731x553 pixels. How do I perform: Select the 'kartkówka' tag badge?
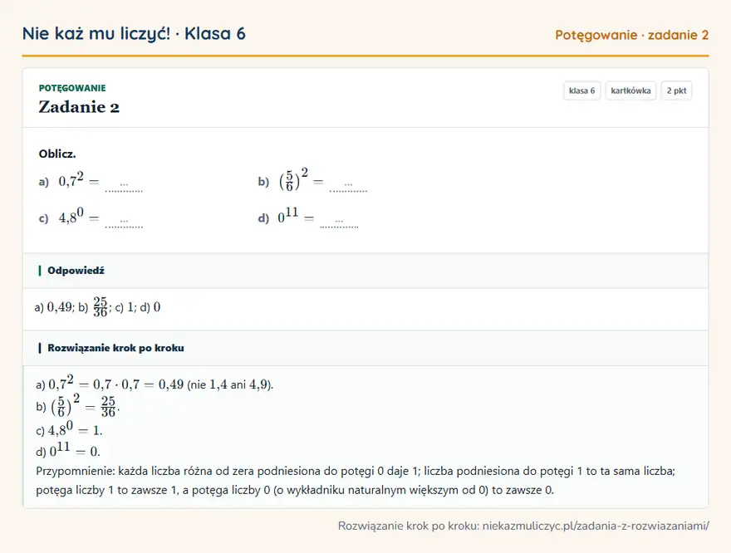[630, 91]
